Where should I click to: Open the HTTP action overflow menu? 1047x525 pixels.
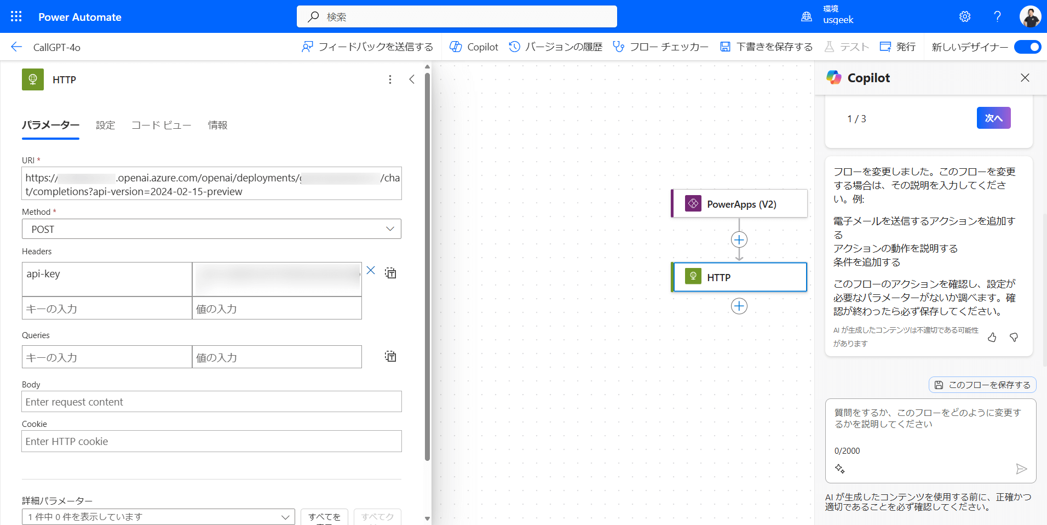click(x=390, y=79)
